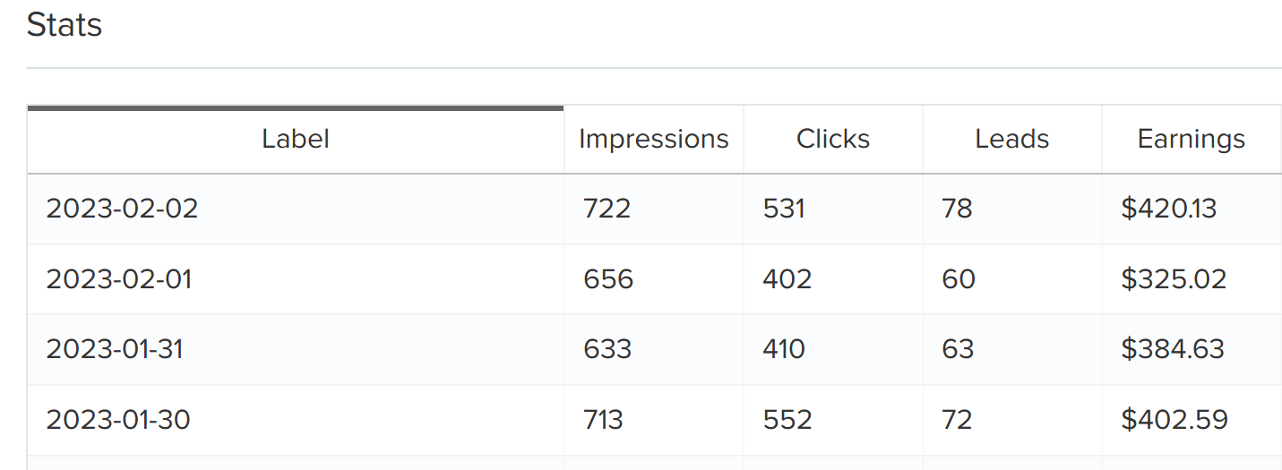Select the 2023-02-01 date row label

119,279
